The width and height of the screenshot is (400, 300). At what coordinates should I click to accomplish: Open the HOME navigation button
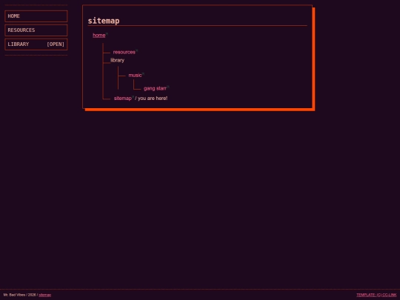pos(36,16)
